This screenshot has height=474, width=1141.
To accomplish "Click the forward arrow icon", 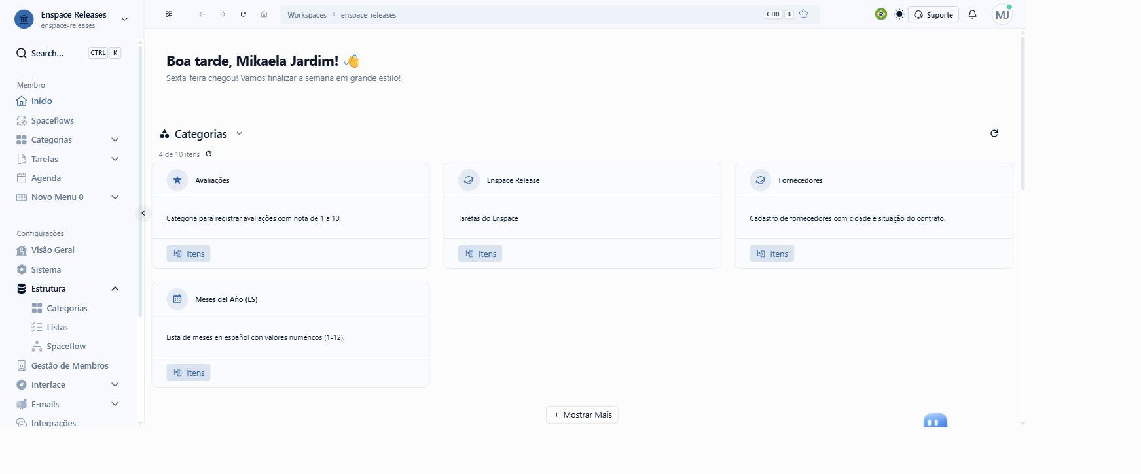I will pyautogui.click(x=223, y=14).
